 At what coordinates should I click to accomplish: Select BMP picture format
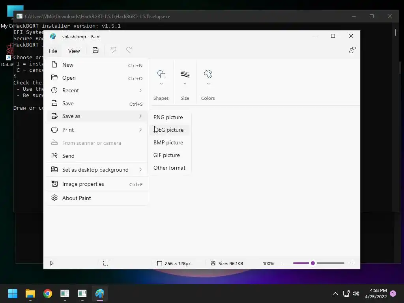(x=170, y=142)
